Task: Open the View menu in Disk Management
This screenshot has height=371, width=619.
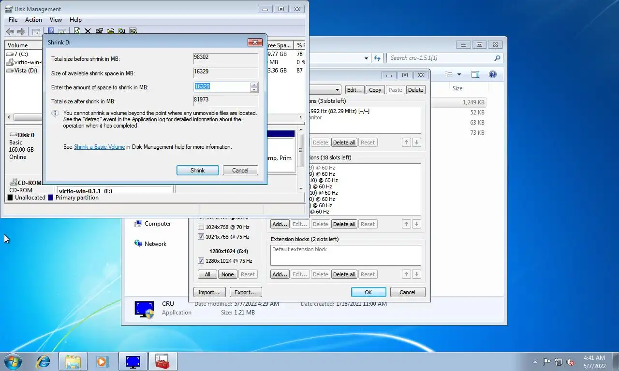Action: click(x=56, y=20)
